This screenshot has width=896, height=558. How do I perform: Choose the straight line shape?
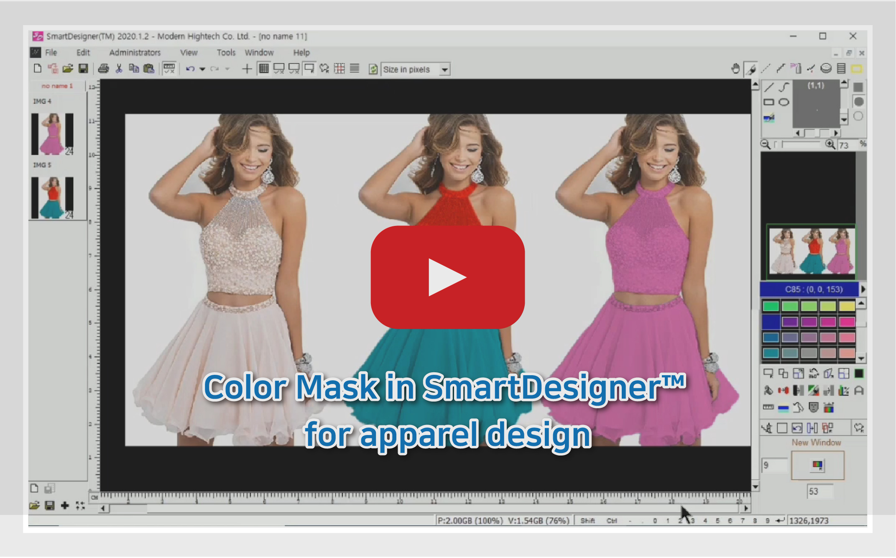(768, 87)
